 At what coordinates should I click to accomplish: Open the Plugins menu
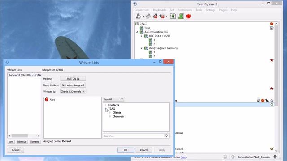click(x=223, y=10)
